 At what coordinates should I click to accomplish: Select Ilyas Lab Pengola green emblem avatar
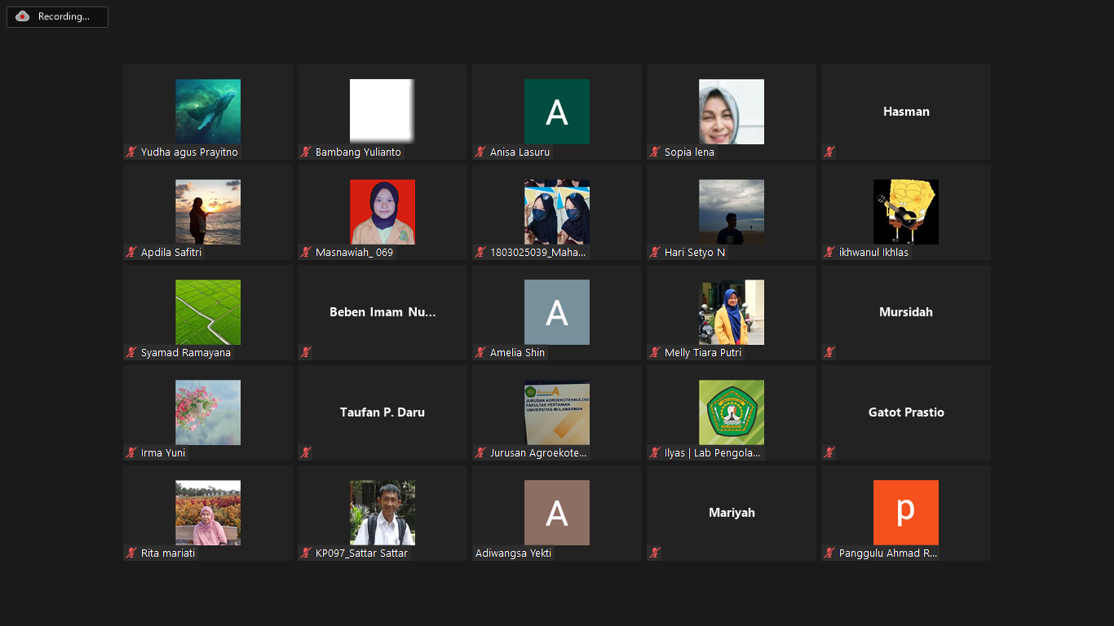click(x=732, y=412)
